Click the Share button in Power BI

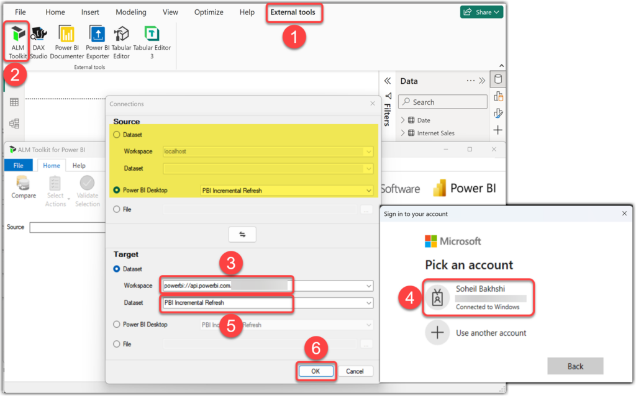tap(481, 12)
